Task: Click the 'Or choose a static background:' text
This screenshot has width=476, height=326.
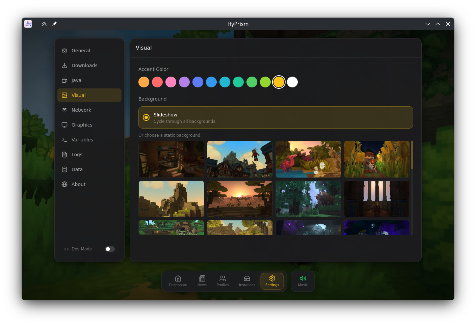Action: point(170,135)
